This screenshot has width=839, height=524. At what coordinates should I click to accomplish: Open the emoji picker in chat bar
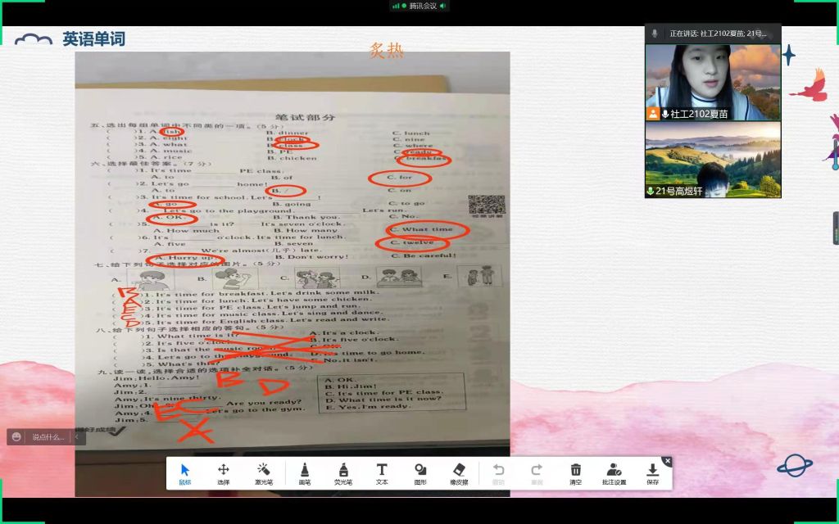click(18, 437)
